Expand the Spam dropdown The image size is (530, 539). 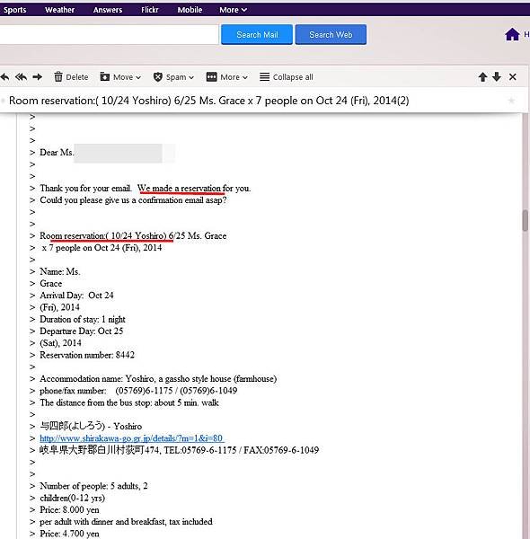tap(173, 77)
